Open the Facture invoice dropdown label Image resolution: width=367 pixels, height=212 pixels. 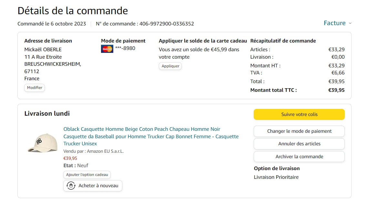tap(334, 23)
